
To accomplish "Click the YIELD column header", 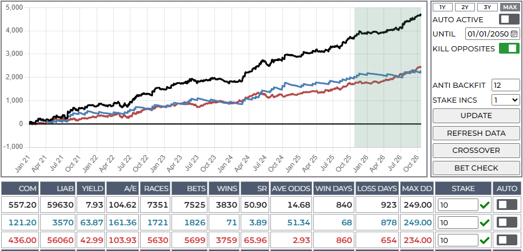I will click(91, 188).
